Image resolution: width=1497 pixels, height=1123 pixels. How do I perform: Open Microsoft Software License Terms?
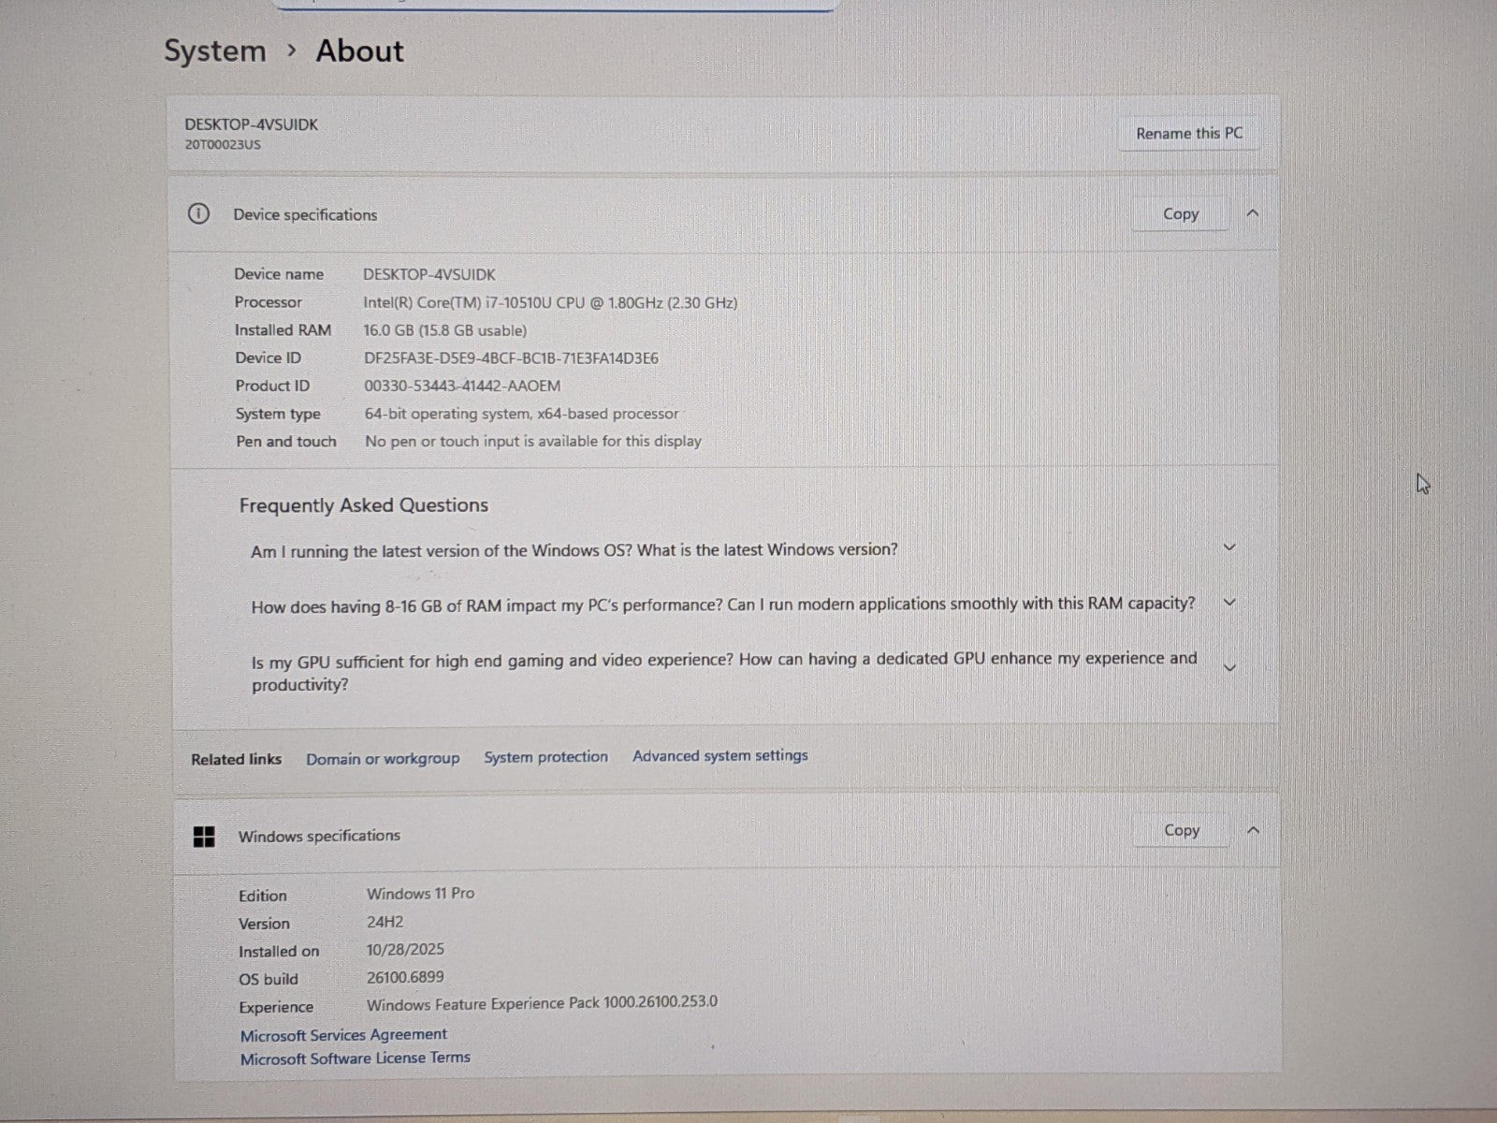pyautogui.click(x=355, y=1058)
